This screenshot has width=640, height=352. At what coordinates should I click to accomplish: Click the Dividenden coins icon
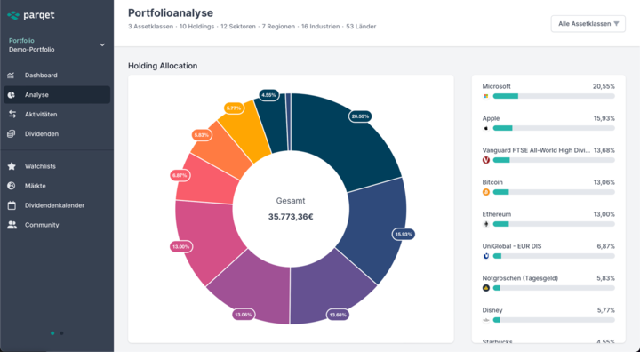pos(11,134)
